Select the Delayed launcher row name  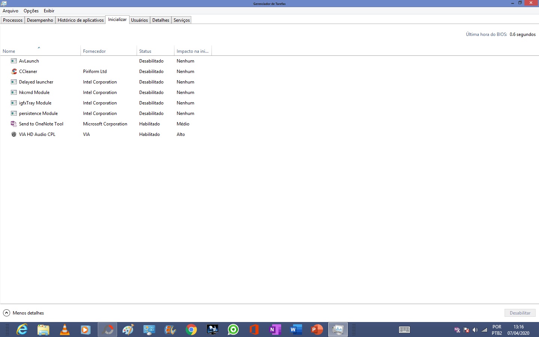[x=36, y=82]
